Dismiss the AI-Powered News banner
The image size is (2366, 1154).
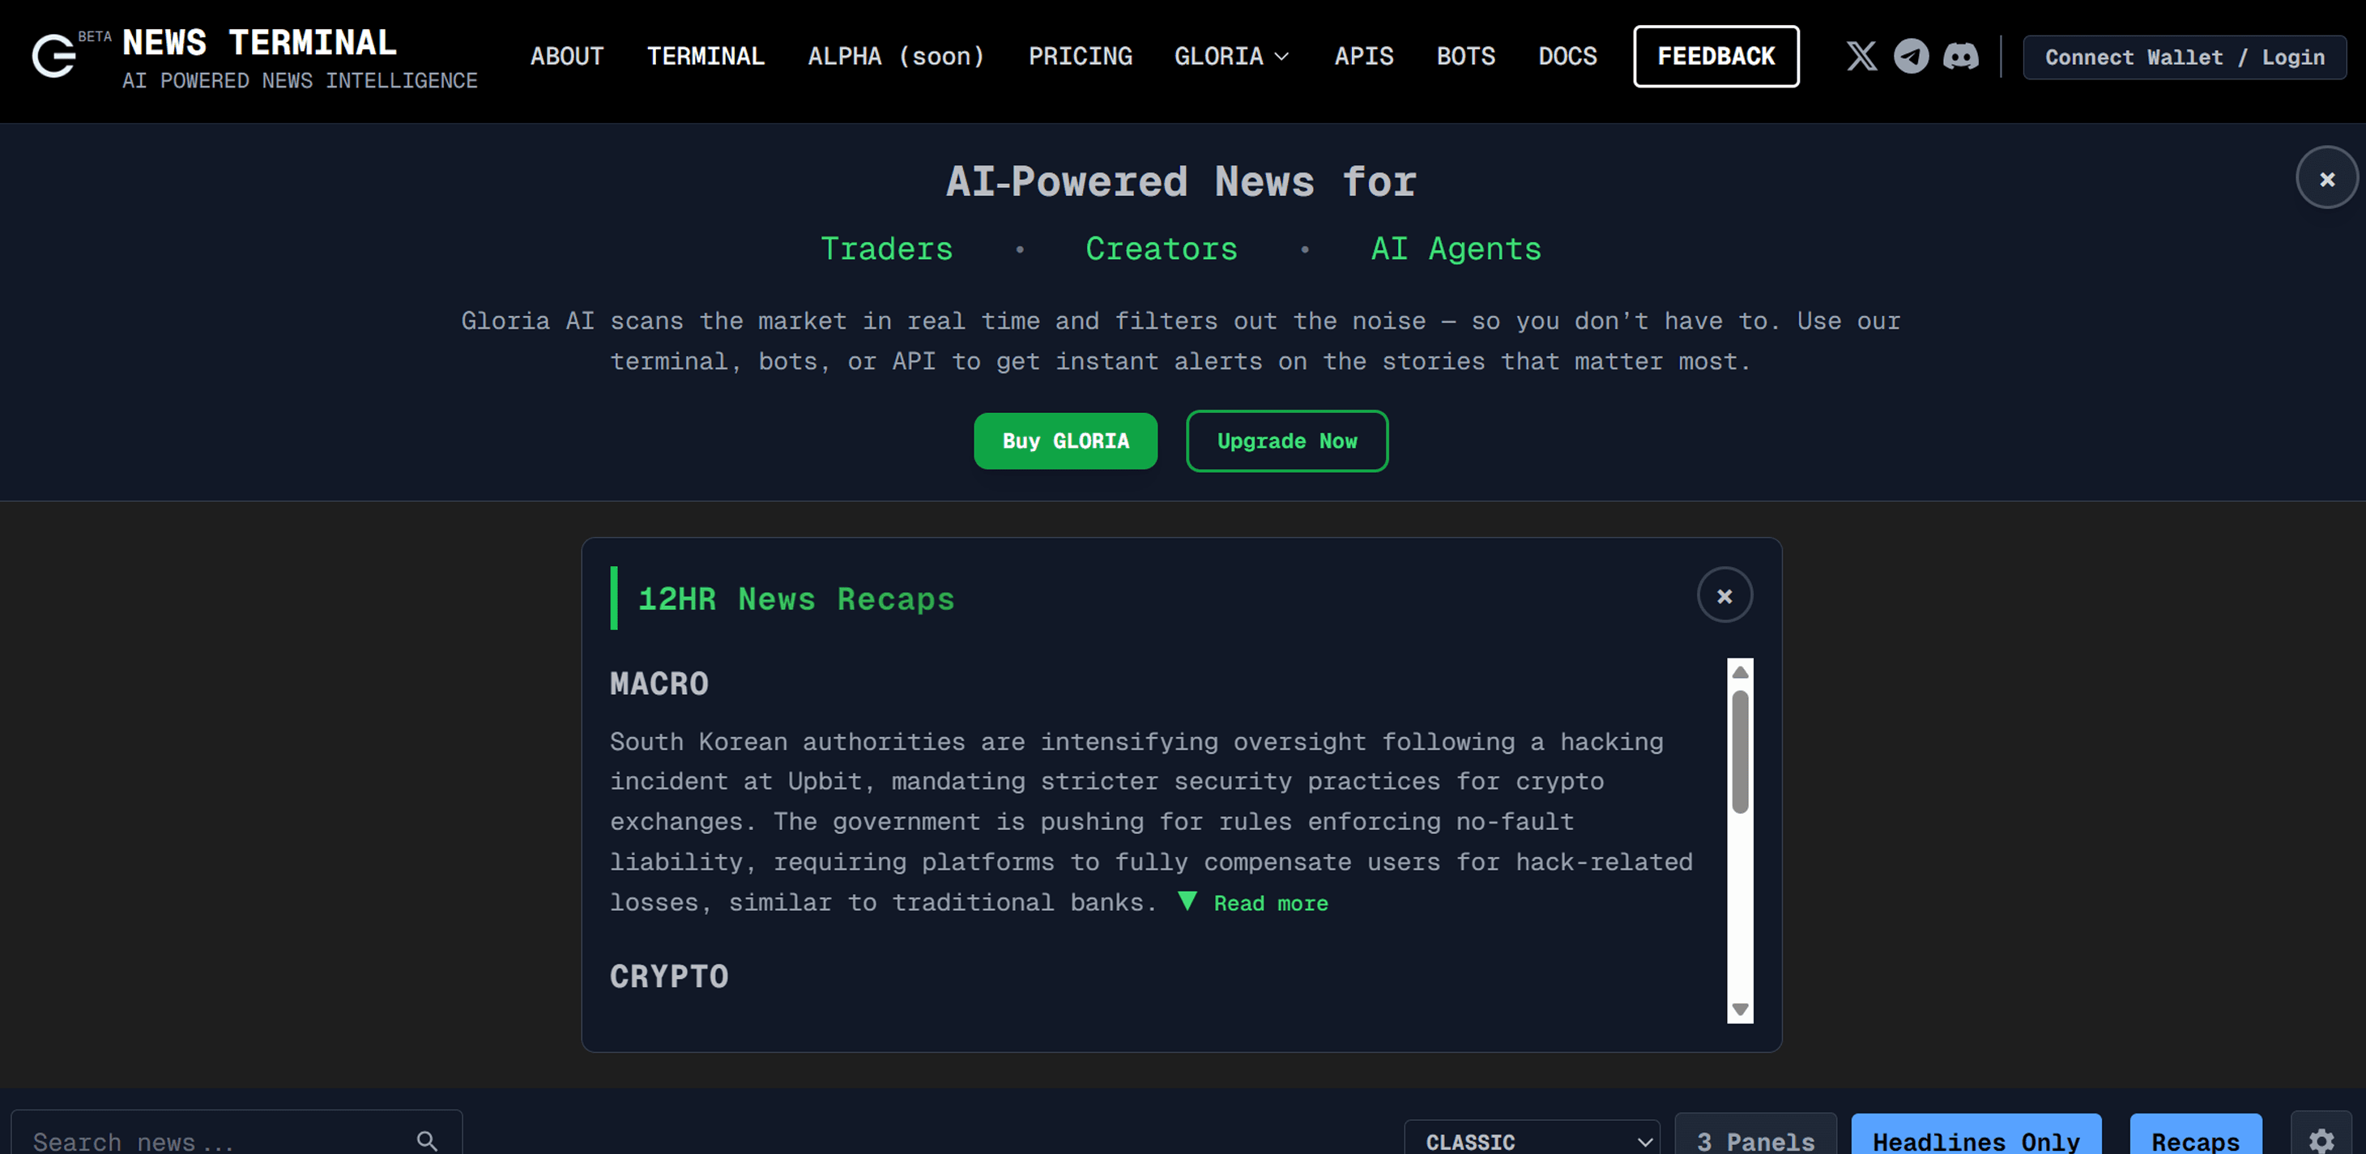(2326, 178)
